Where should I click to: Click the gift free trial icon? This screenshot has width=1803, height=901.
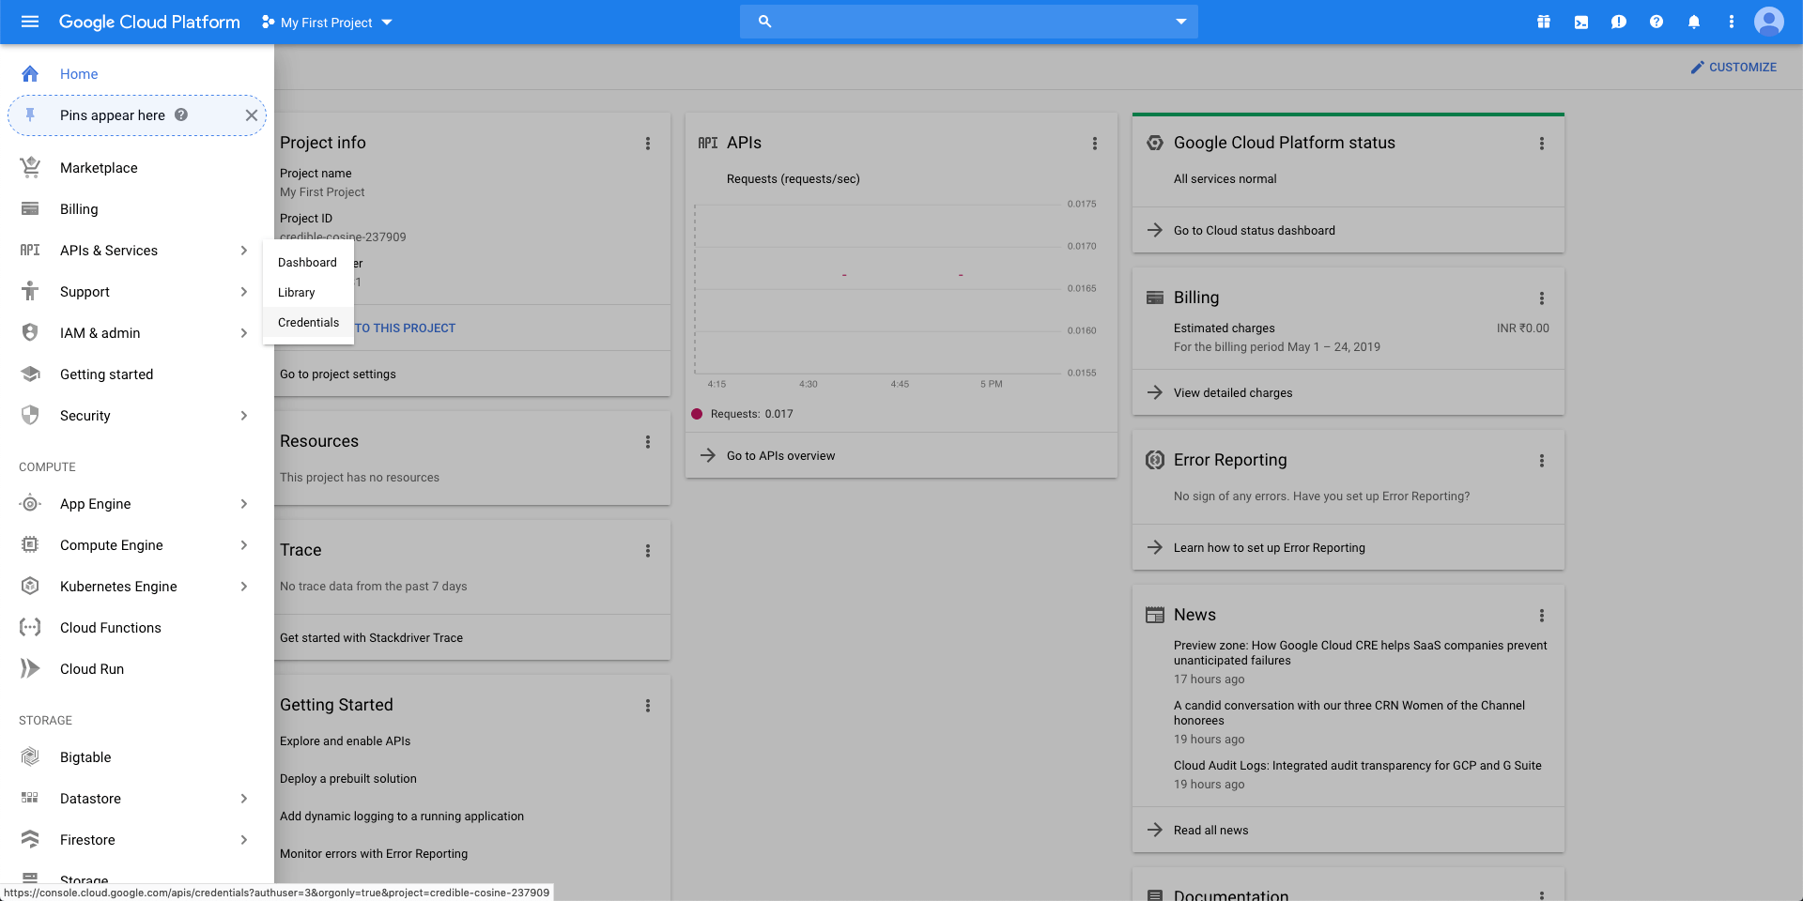point(1544,22)
